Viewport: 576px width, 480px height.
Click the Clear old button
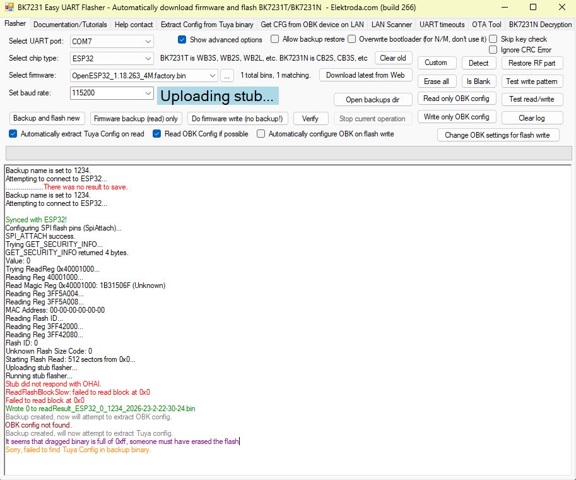[393, 58]
